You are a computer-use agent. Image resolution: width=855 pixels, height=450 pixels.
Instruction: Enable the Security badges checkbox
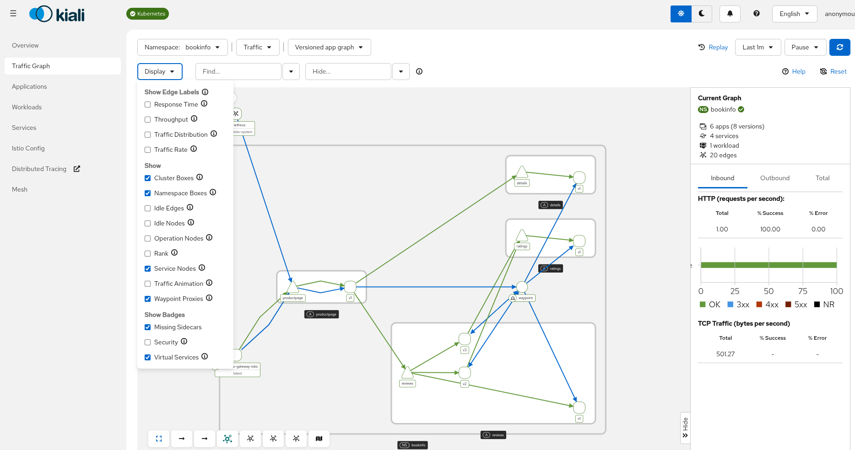click(148, 343)
